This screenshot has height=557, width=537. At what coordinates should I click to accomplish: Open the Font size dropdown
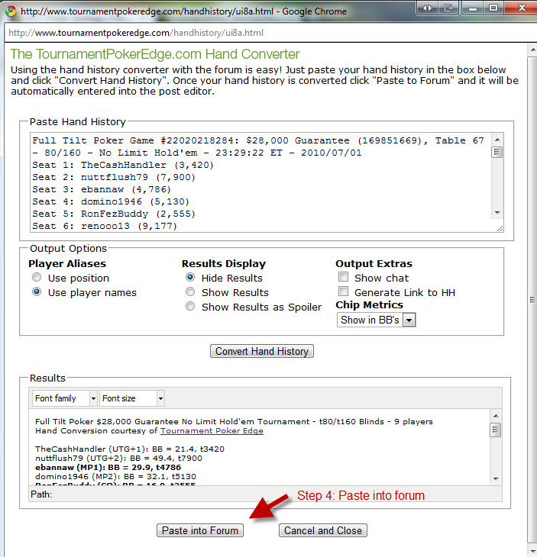click(x=132, y=398)
